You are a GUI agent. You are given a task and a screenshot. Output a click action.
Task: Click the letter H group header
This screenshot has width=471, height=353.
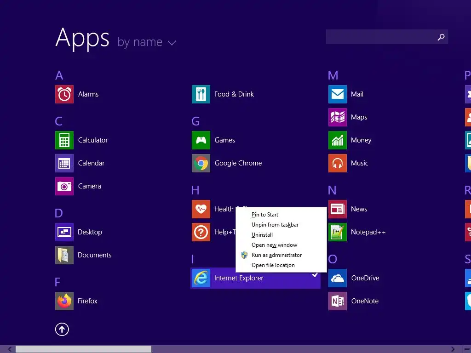195,190
